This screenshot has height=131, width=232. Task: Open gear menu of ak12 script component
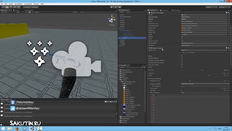pyautogui.click(x=229, y=13)
